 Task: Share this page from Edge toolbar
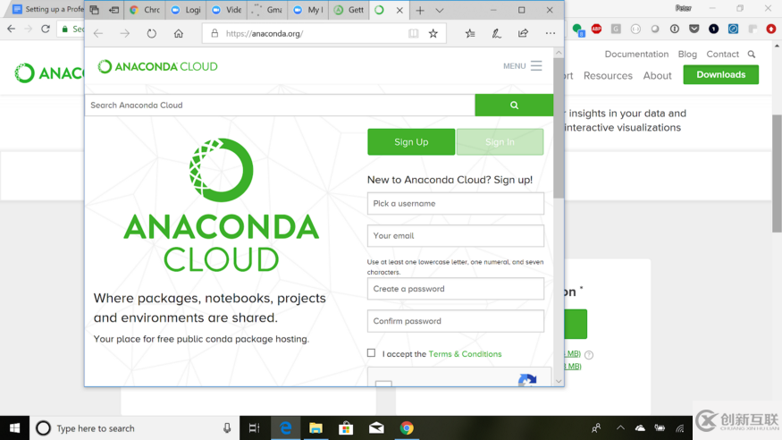(x=523, y=33)
